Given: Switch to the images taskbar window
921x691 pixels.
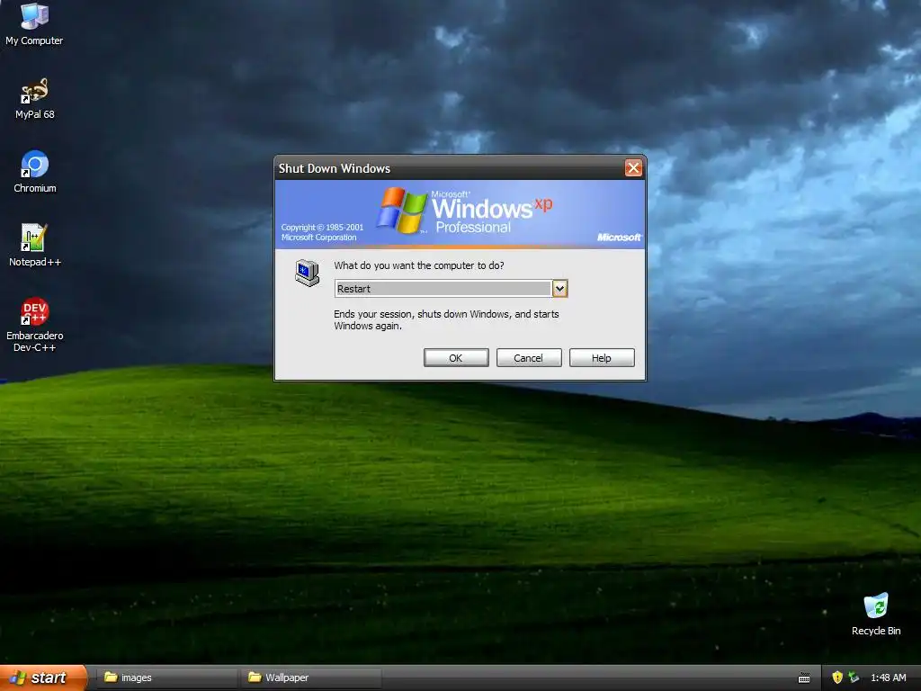Looking at the screenshot, I should (166, 678).
